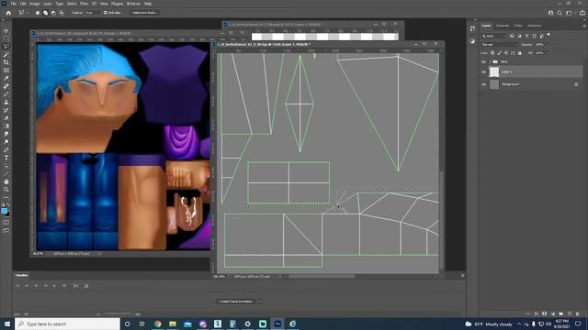Choose Subtract from Selection mode icon
Screen dimensions: 588x330
pyautogui.click(x=53, y=13)
